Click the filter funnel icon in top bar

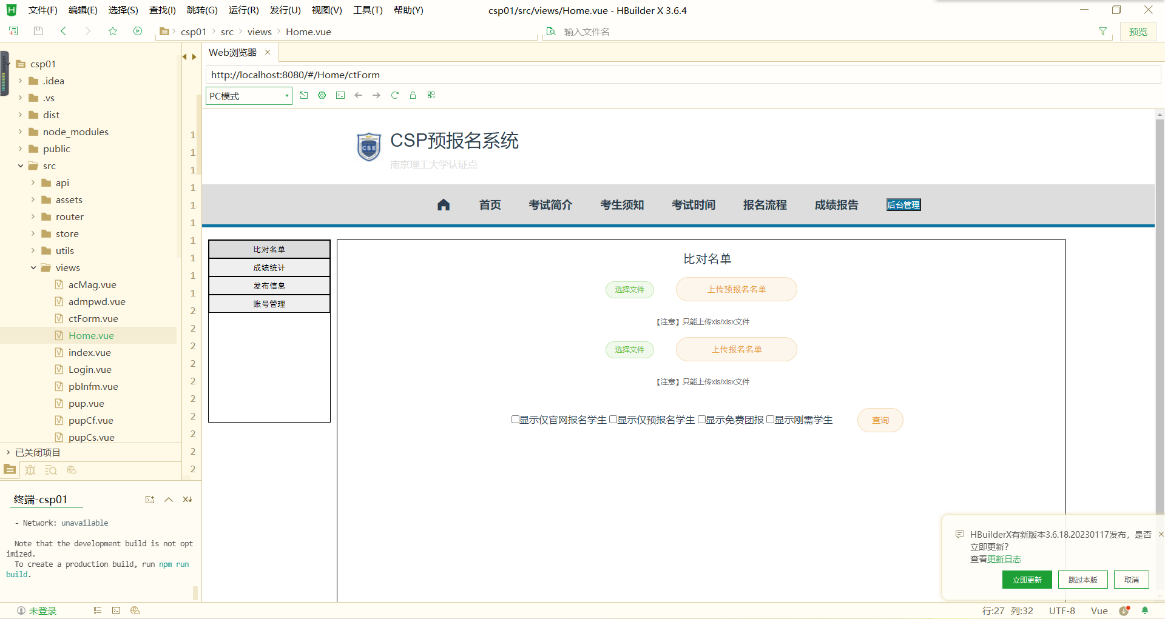pos(1103,31)
